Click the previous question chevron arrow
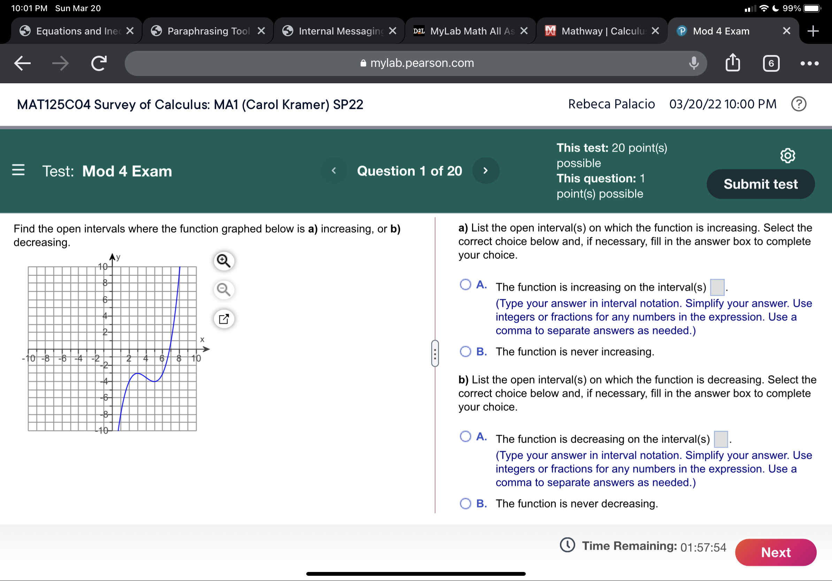Viewport: 832px width, 581px height. point(334,171)
